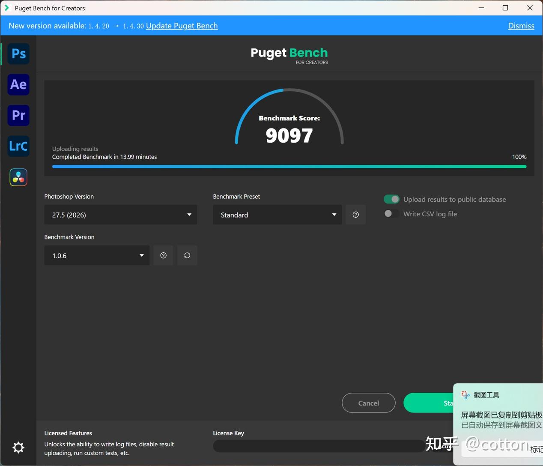Click the Puget Bench for Creators logo
This screenshot has width=543, height=466.
289,55
